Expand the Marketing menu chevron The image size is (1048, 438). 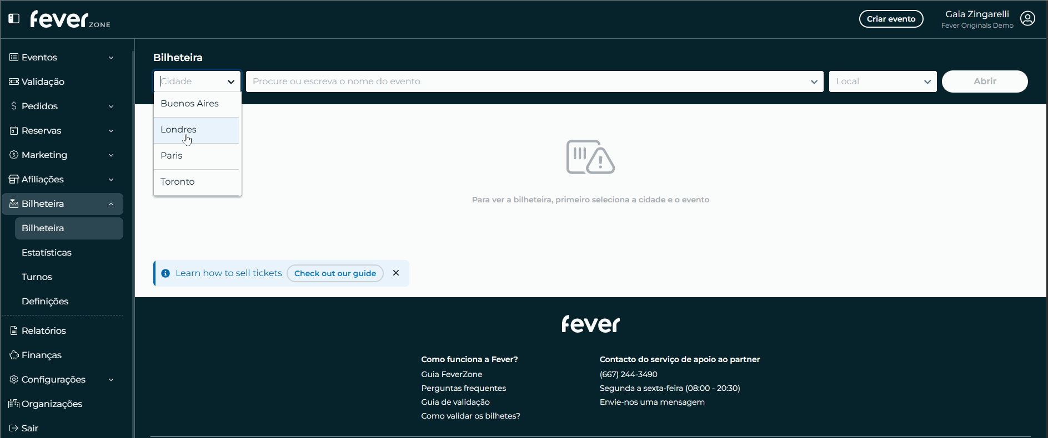pyautogui.click(x=111, y=155)
